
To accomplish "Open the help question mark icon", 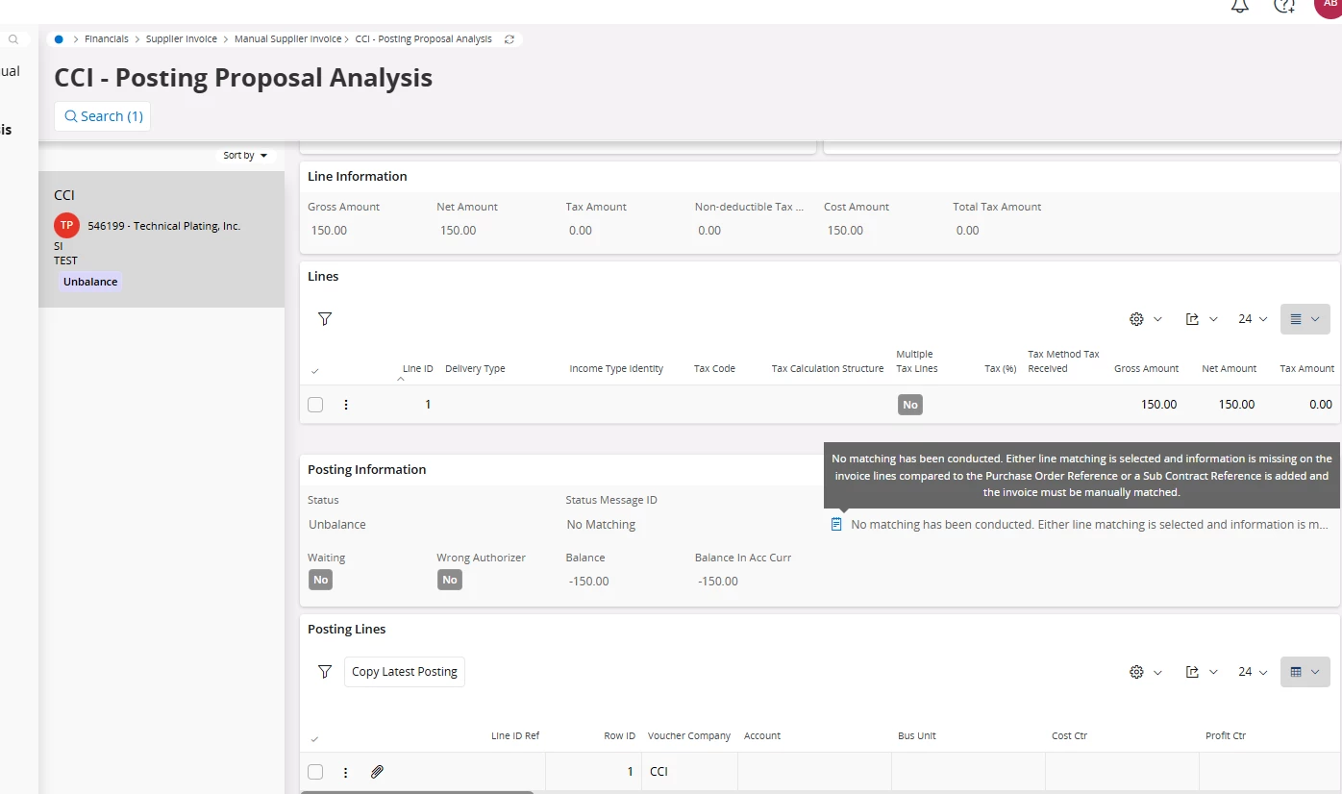I will pyautogui.click(x=1284, y=6).
